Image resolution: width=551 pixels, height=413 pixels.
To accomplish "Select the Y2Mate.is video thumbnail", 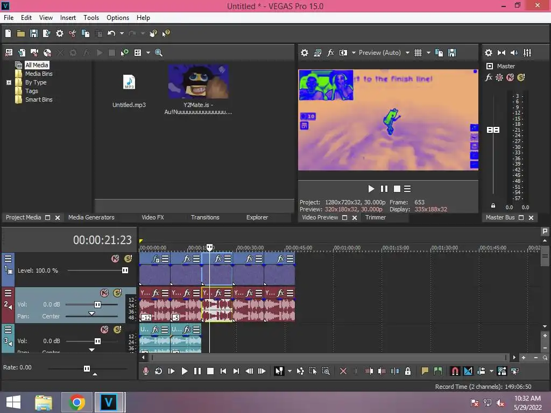I will (x=198, y=82).
